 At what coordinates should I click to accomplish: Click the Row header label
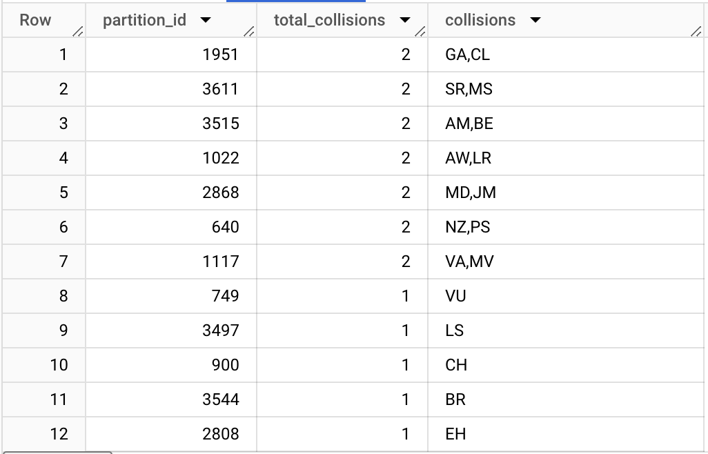pos(35,20)
